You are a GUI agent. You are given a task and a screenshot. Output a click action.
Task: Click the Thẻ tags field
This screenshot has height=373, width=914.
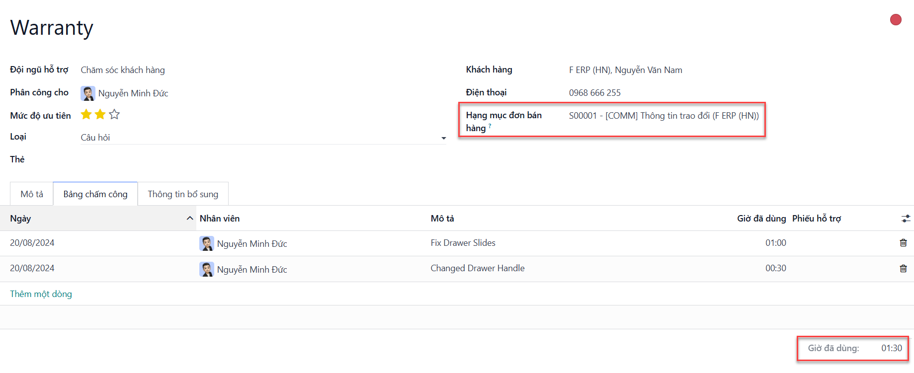click(x=263, y=159)
